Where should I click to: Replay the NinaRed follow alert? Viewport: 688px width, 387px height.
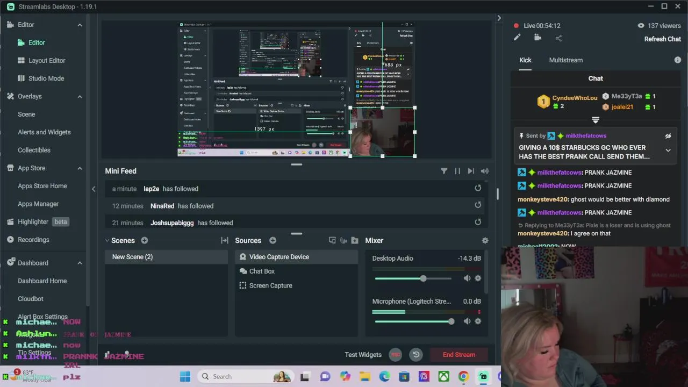[478, 205]
